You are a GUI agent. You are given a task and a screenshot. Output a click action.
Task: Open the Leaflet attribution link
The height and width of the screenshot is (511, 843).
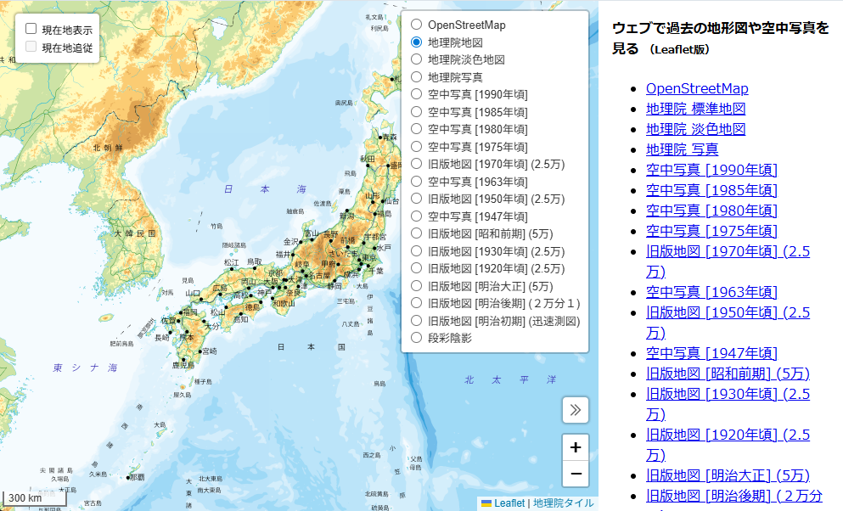pos(509,503)
